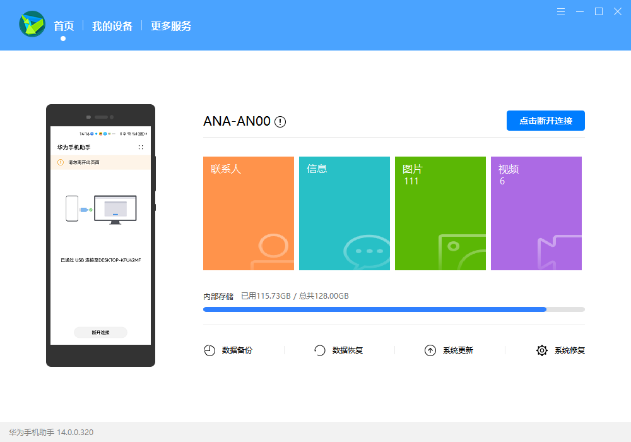
Task: Click the 系统修复 gear icon
Action: tap(541, 350)
